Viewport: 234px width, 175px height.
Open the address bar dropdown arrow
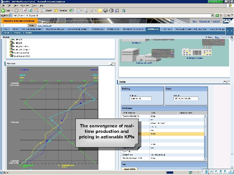point(212,15)
